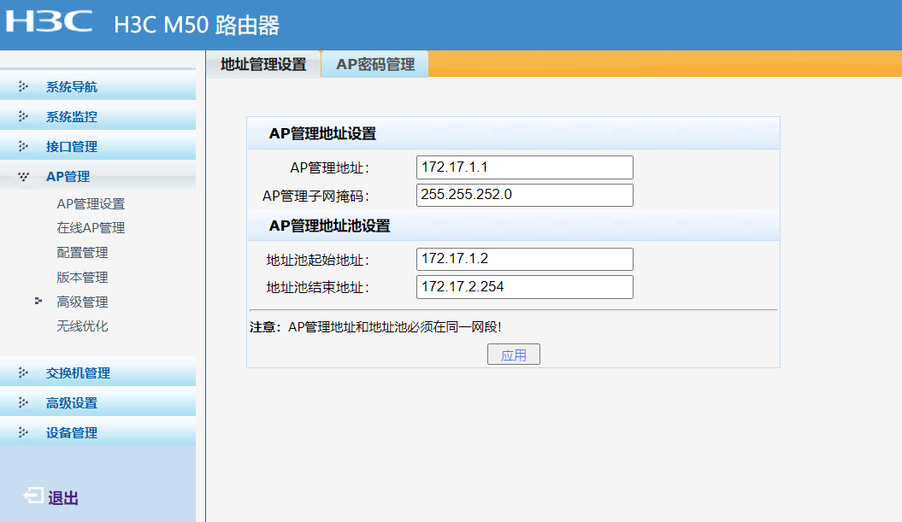
Task: Click the logout icon beside 退出
Action: (x=33, y=496)
